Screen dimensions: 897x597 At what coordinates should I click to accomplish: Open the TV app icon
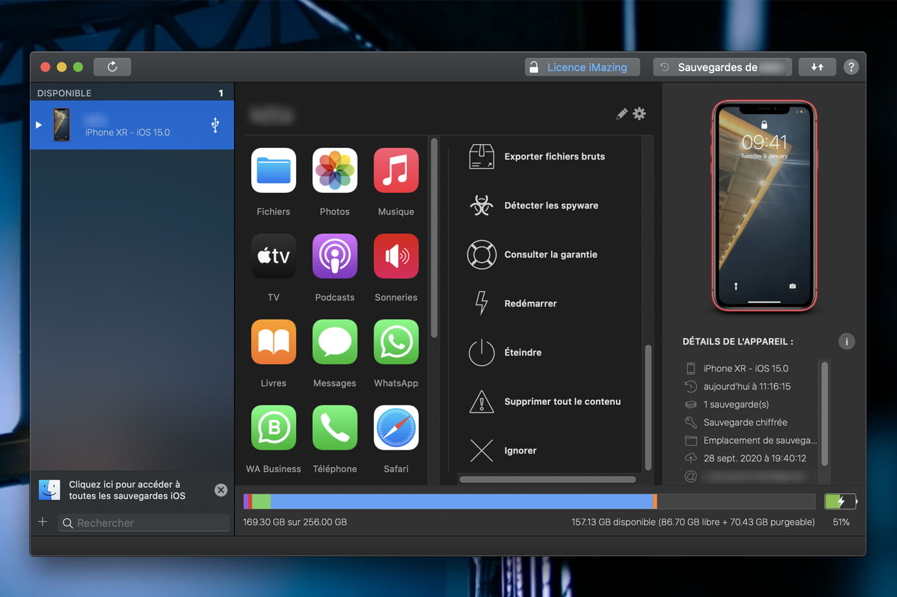(274, 256)
